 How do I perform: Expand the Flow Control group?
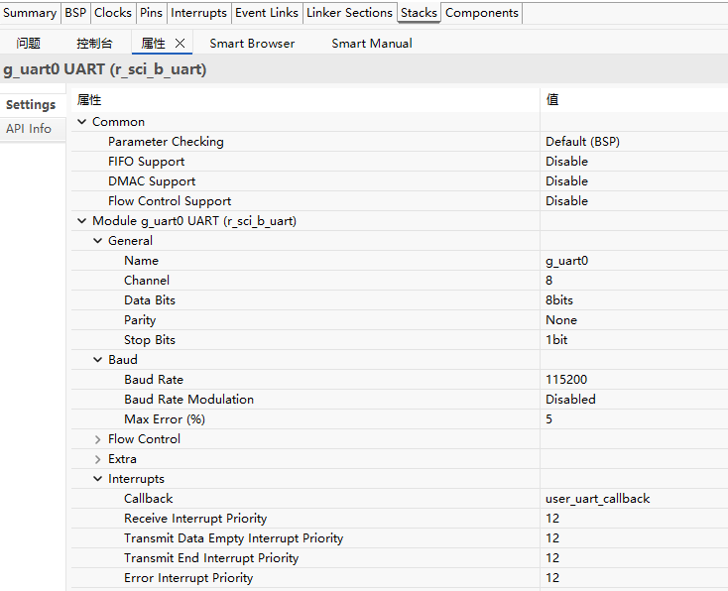98,439
